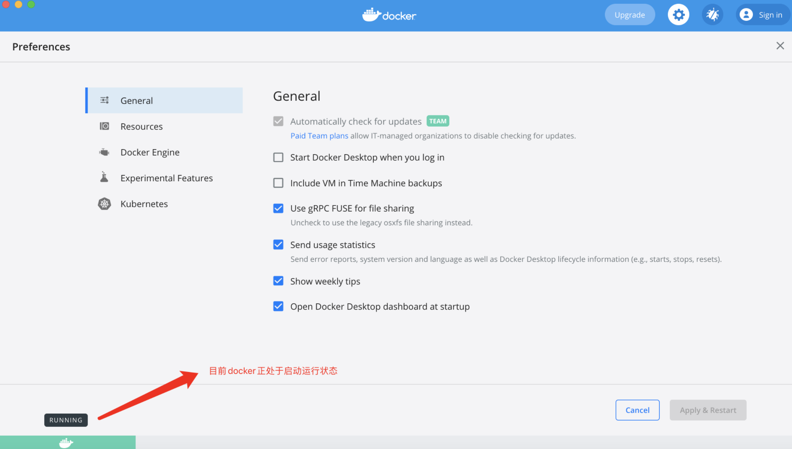Image resolution: width=792 pixels, height=449 pixels.
Task: Uncheck Use gRPC FUSE for file sharing
Action: point(278,208)
